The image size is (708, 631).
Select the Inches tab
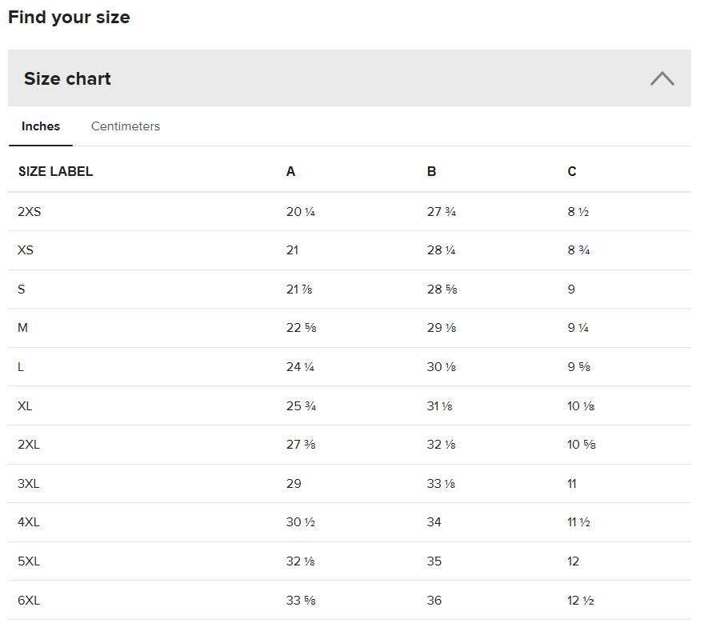pyautogui.click(x=41, y=126)
